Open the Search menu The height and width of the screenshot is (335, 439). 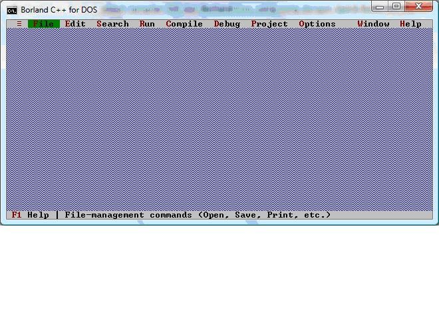pos(112,24)
